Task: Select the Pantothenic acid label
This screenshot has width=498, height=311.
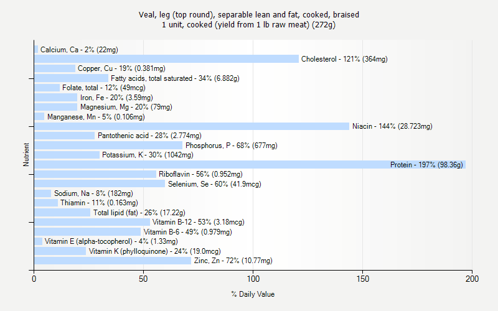Action: [149, 136]
